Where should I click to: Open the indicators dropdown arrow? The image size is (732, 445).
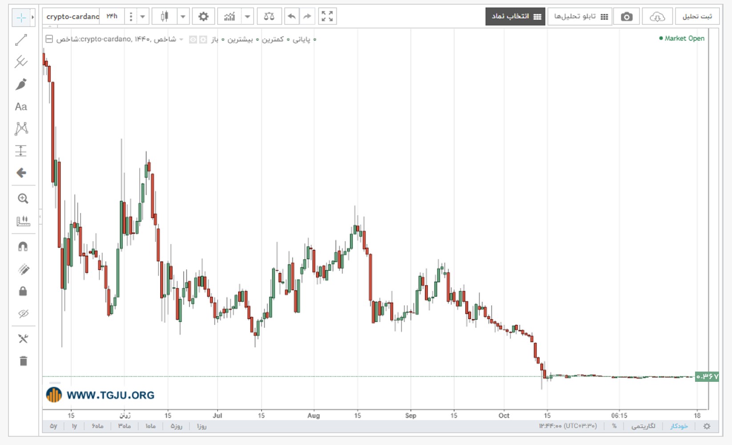(247, 16)
